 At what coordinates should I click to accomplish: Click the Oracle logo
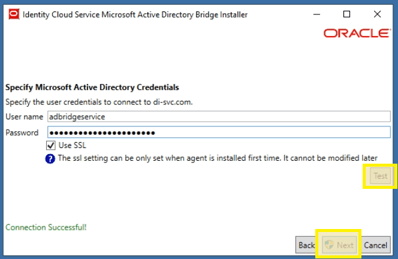(x=357, y=33)
